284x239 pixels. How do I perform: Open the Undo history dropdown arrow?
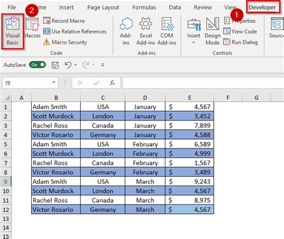tap(75, 65)
